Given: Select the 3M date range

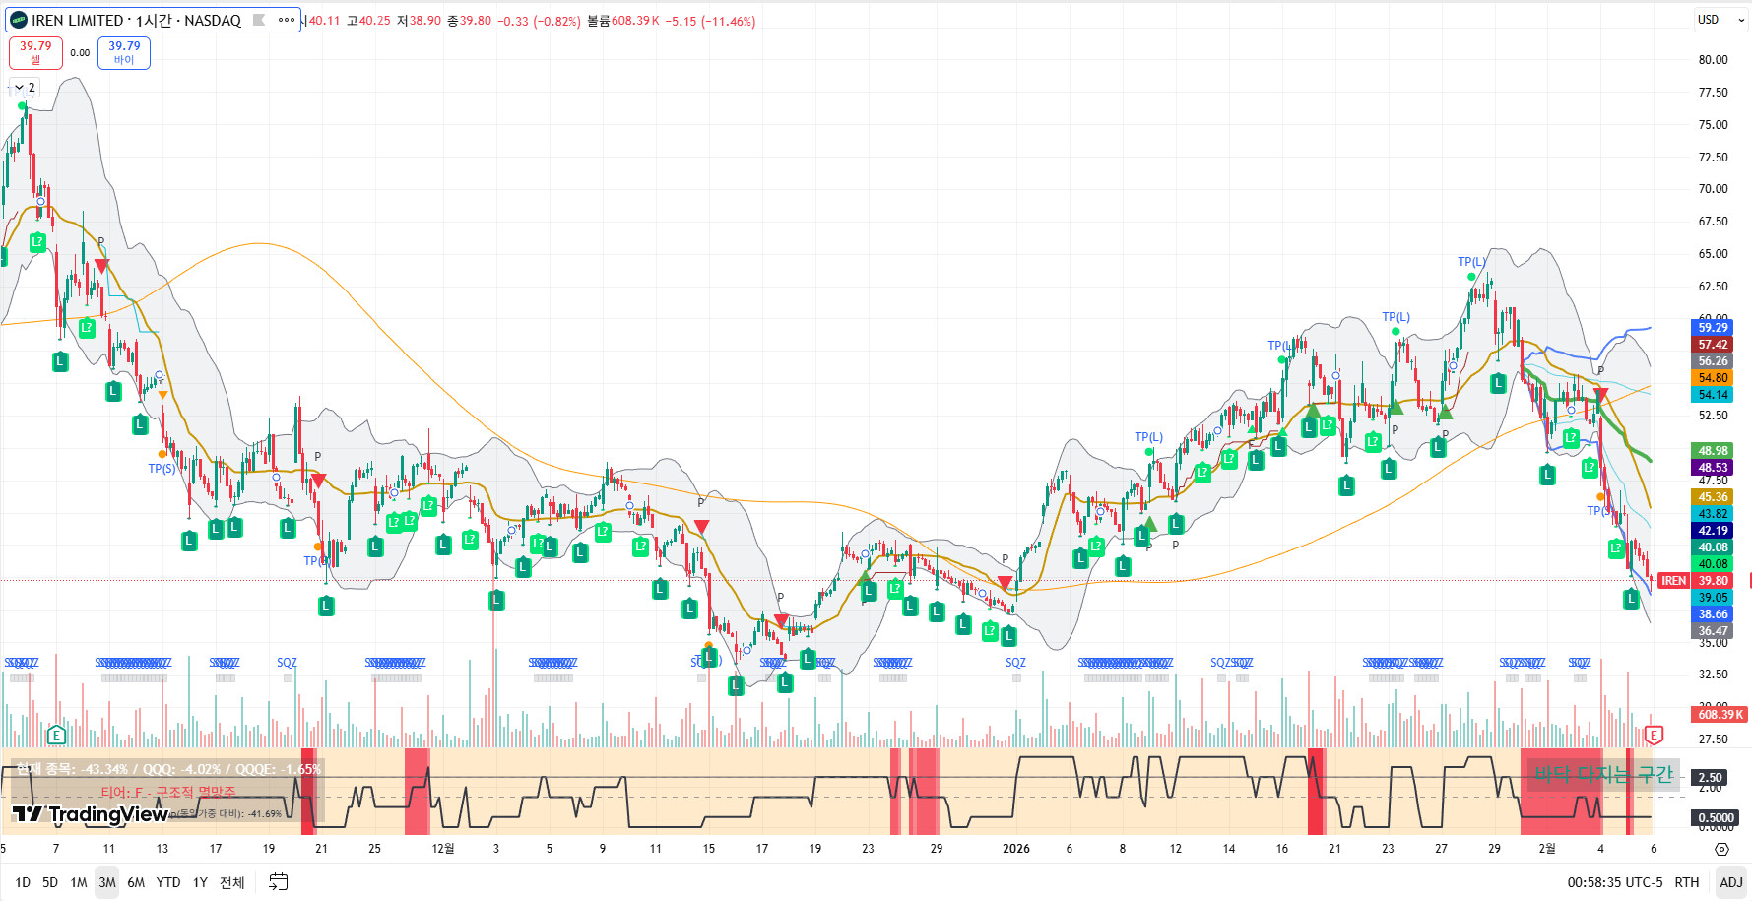Looking at the screenshot, I should click(x=107, y=882).
